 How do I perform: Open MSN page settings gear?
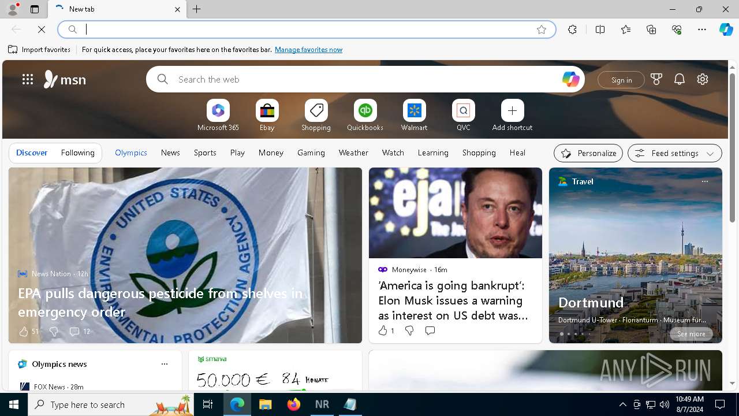tap(703, 79)
